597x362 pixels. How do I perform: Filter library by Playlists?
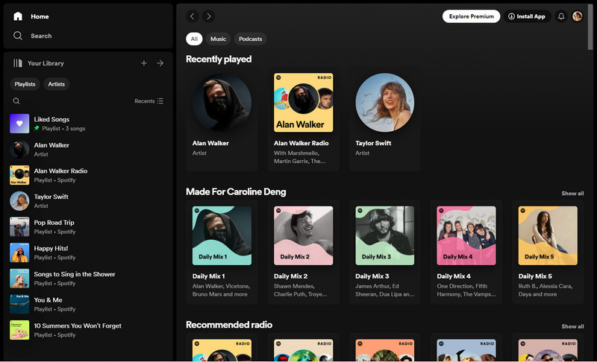25,84
